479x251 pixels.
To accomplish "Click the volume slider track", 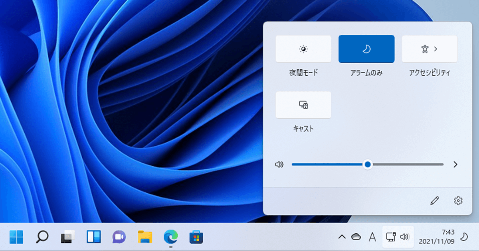I will (368, 165).
